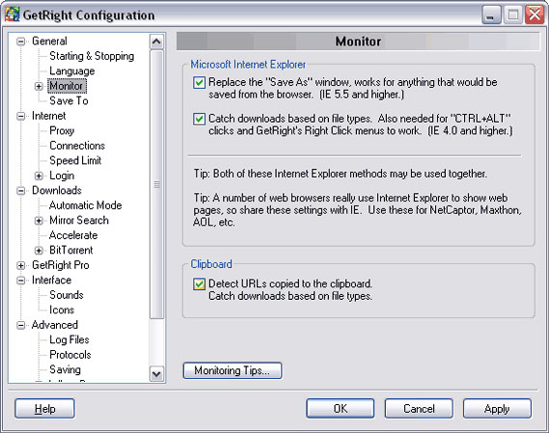Open the Accelerate settings page
Viewport: 549px width, 433px height.
[x=73, y=235]
